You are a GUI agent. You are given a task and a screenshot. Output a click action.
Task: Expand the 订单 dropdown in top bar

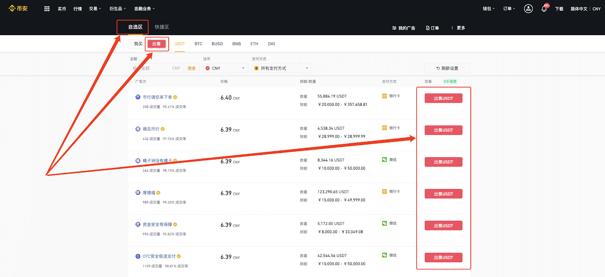point(509,9)
